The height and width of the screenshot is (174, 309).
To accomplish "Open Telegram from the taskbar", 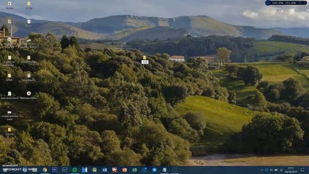I will [x=154, y=170].
